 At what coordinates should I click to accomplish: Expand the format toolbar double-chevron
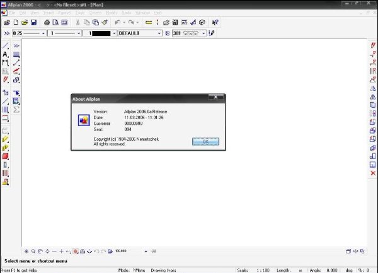pyautogui.click(x=7, y=33)
